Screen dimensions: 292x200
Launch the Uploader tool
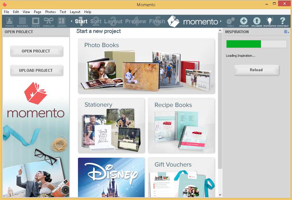(257, 22)
